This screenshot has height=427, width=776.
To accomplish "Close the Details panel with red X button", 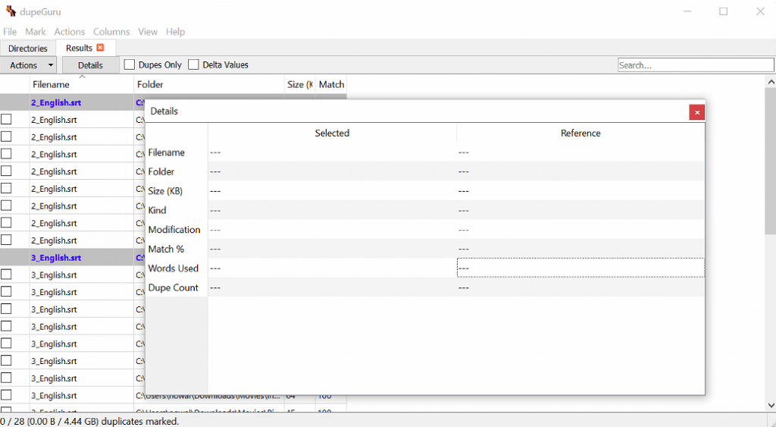I will (x=697, y=112).
